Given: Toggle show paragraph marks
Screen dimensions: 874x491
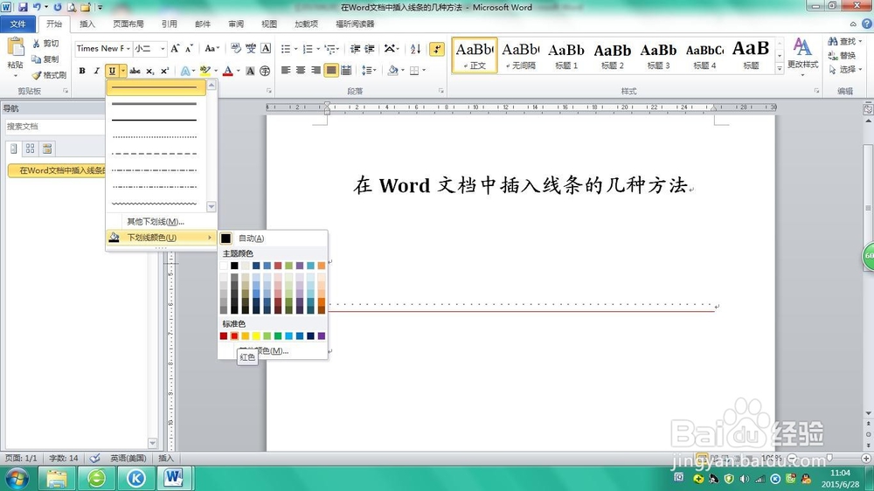Looking at the screenshot, I should tap(436, 49).
